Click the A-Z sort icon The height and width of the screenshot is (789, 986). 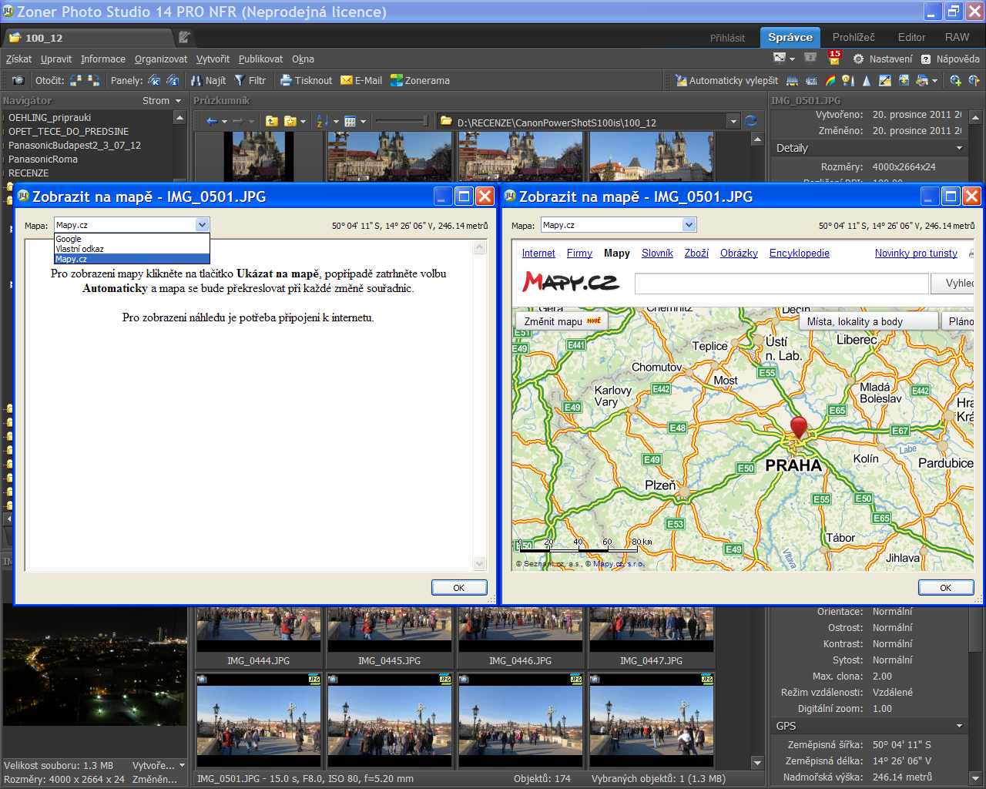(x=323, y=121)
